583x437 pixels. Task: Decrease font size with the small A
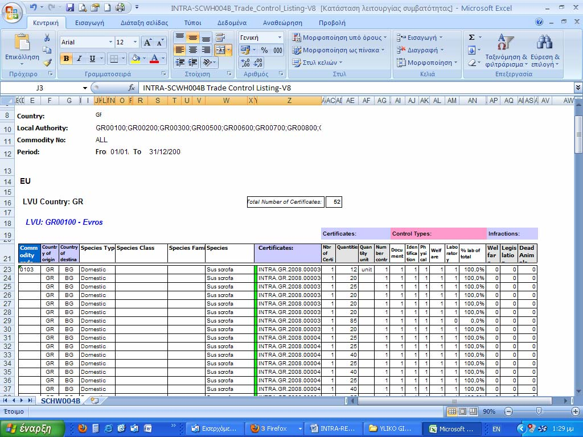point(160,42)
